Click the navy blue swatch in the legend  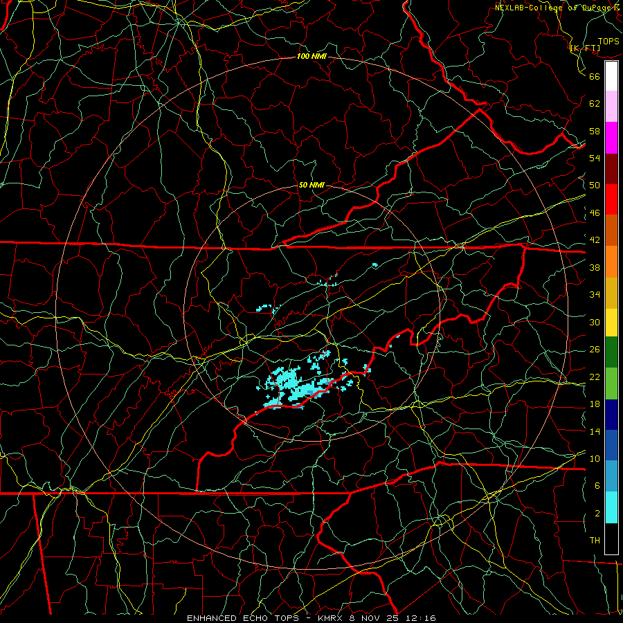pyautogui.click(x=611, y=415)
